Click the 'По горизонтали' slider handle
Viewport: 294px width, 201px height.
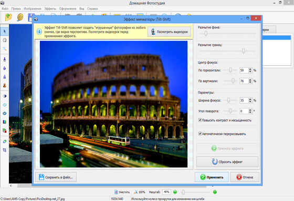(230, 71)
